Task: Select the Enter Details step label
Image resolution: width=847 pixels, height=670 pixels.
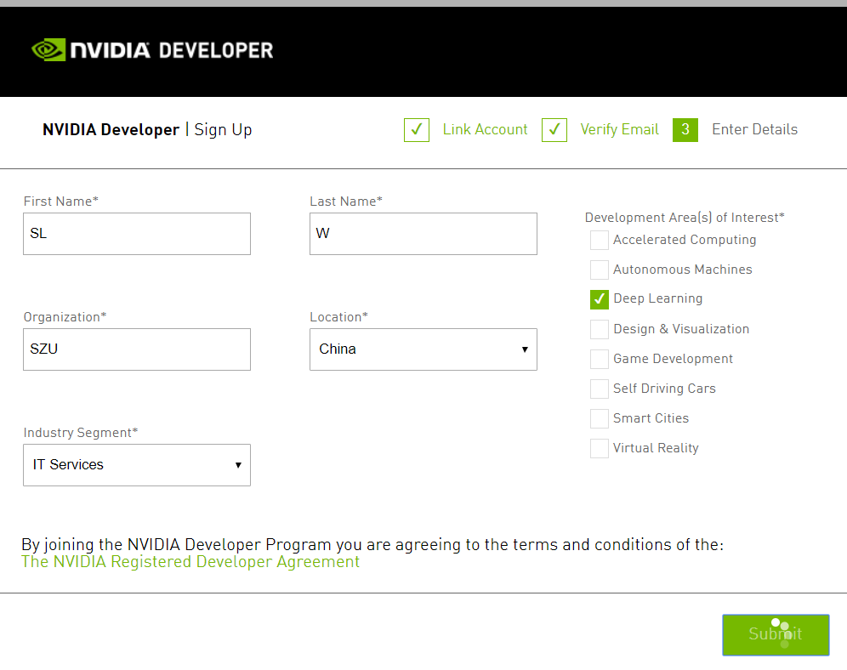Action: tap(754, 129)
